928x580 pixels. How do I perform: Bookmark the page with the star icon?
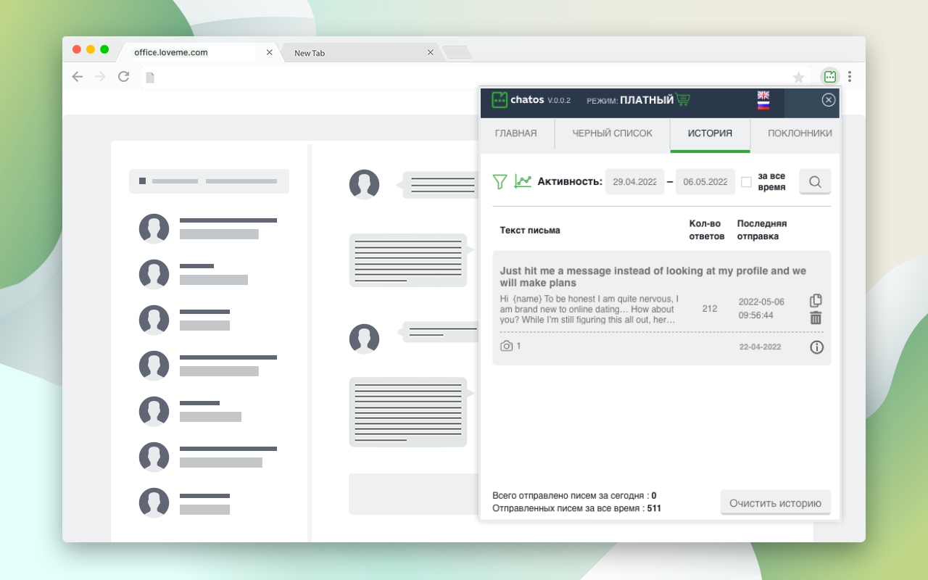798,78
